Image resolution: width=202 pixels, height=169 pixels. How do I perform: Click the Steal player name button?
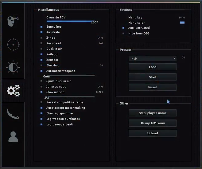[x=153, y=113]
